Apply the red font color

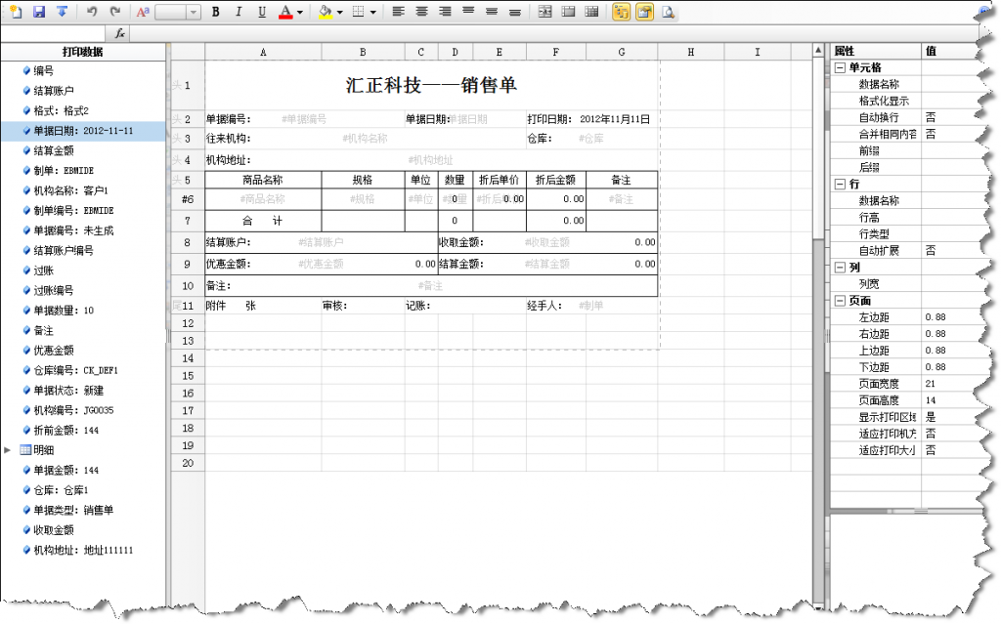286,12
